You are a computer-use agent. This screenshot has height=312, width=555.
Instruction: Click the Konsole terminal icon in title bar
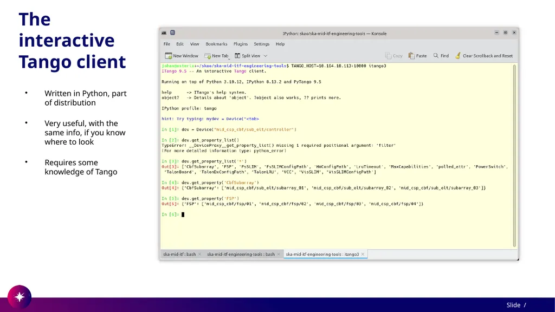click(x=164, y=33)
